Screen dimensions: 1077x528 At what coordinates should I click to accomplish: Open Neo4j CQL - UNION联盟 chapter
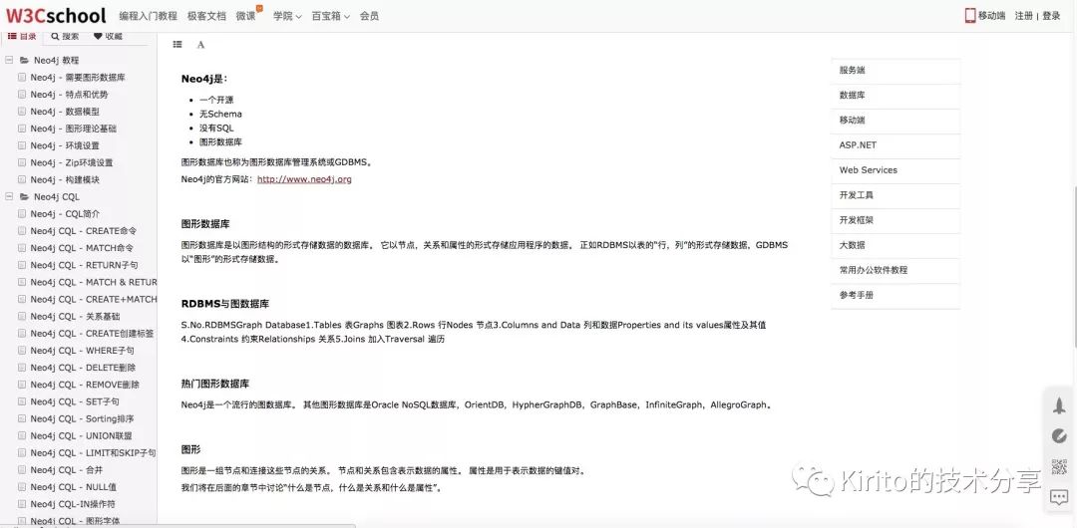pos(81,436)
